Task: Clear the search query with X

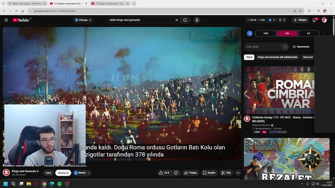Action: coord(177,20)
